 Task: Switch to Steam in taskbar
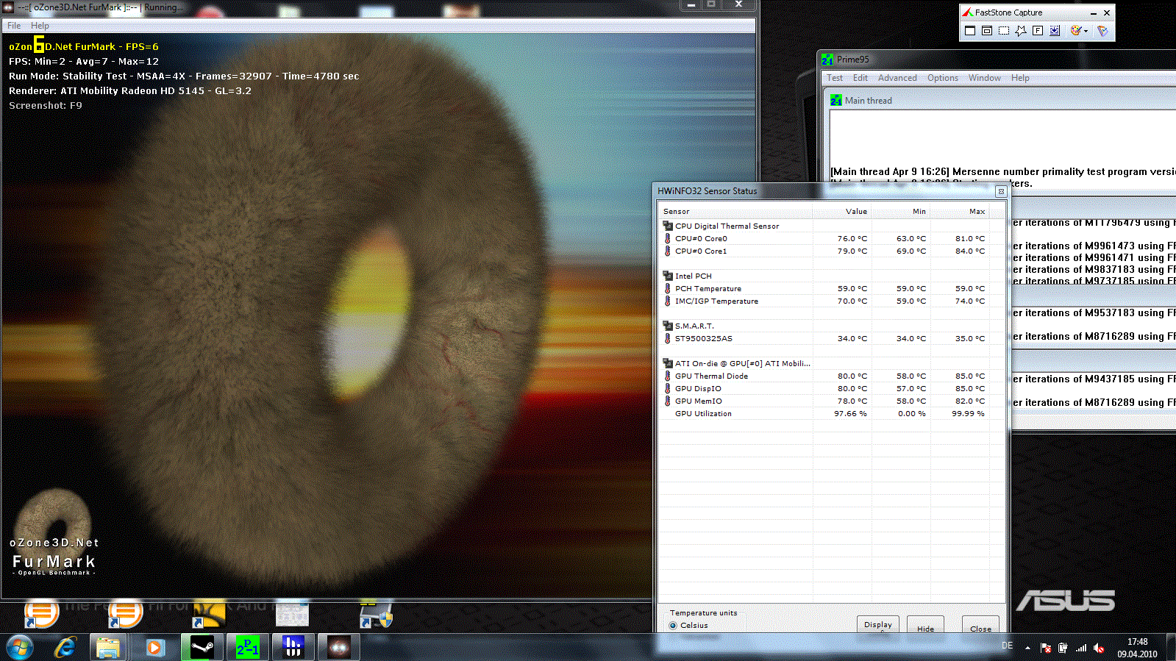[202, 648]
